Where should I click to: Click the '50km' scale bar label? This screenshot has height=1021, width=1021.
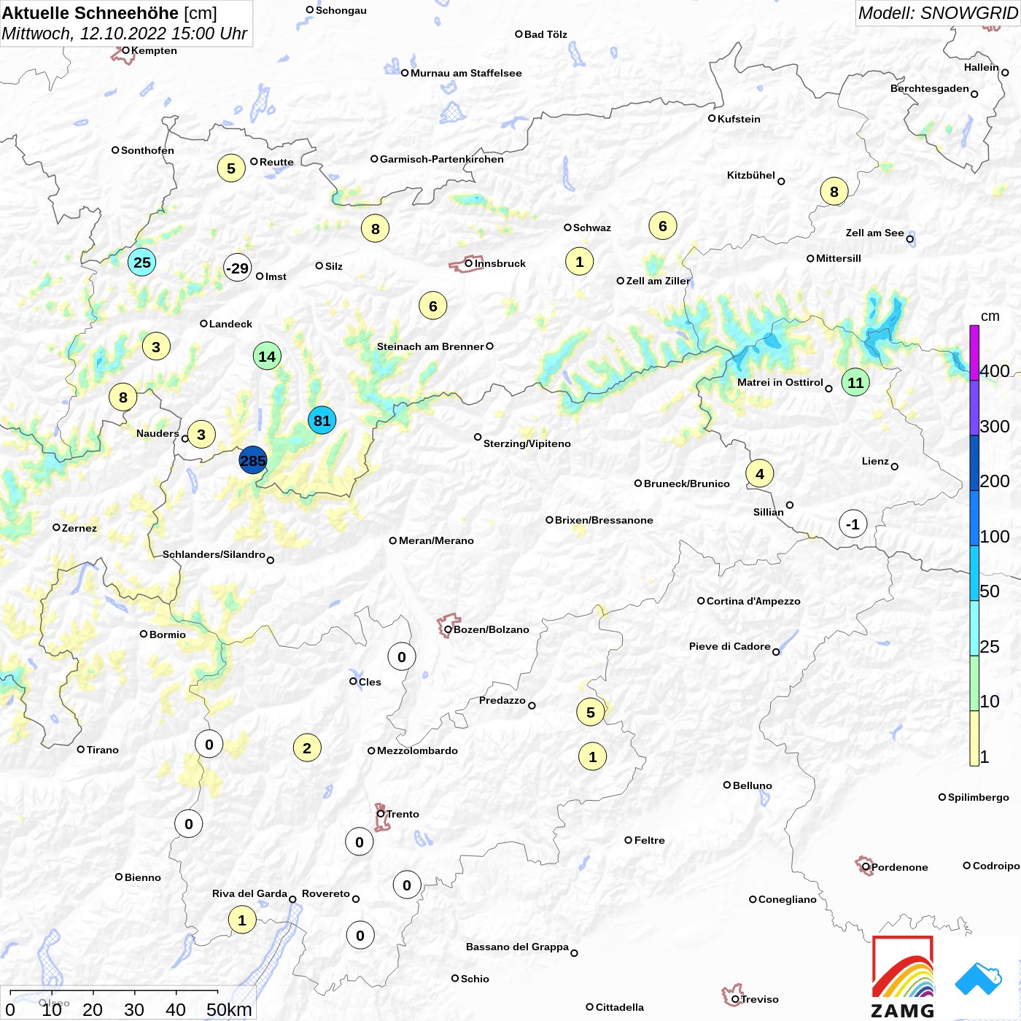229,1009
